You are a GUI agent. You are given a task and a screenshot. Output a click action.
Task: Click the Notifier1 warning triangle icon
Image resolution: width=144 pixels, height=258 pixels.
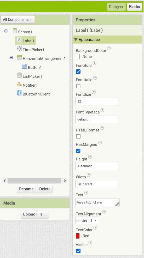19,84
